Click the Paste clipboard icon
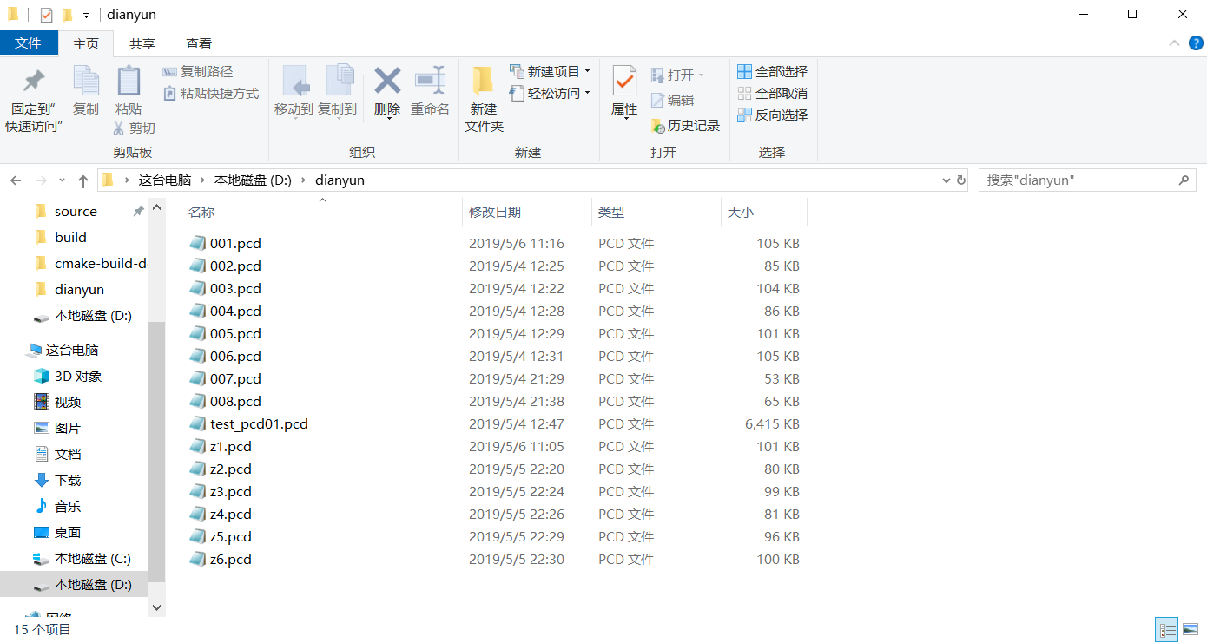This screenshot has height=643, width=1207. tap(129, 82)
